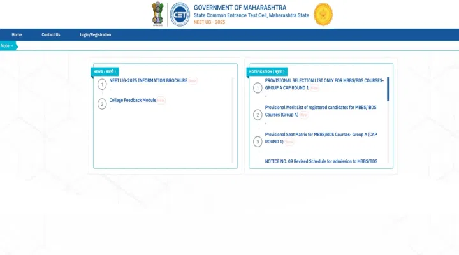Image resolution: width=459 pixels, height=255 pixels.
Task: Click New badge beside College Feedback Module
Action: pyautogui.click(x=161, y=101)
